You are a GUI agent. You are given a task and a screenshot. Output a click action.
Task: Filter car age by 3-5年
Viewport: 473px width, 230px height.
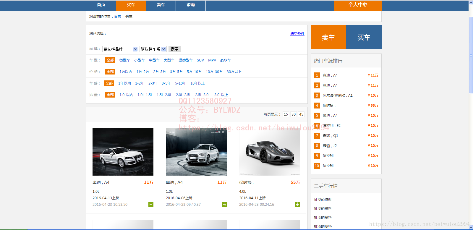[x=166, y=83]
